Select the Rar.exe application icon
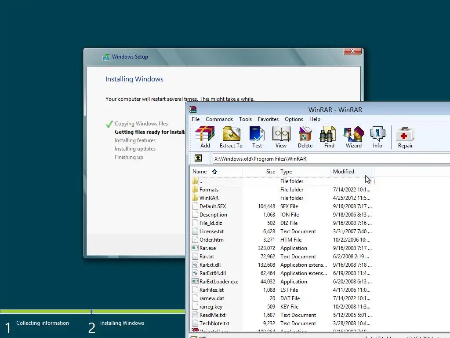 pos(195,248)
